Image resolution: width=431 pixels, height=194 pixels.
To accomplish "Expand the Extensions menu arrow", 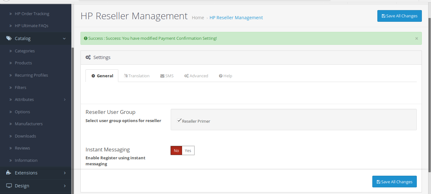I will pos(65,173).
